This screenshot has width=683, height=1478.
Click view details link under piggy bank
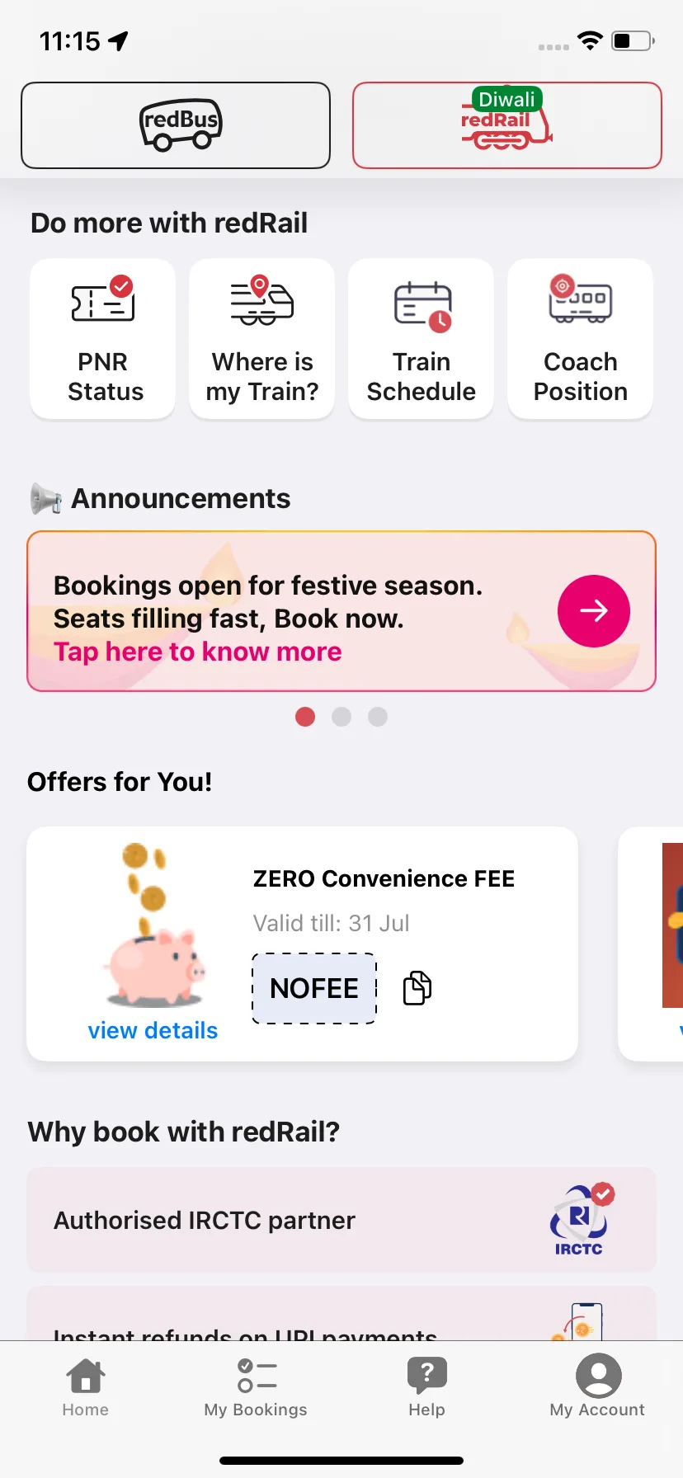pyautogui.click(x=153, y=1030)
